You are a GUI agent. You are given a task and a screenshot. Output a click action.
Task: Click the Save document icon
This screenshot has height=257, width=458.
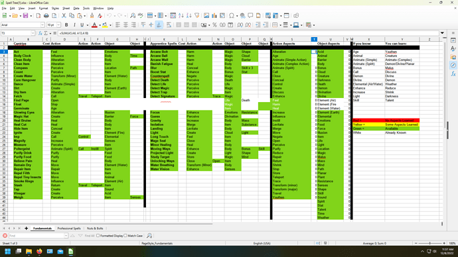click(26, 15)
